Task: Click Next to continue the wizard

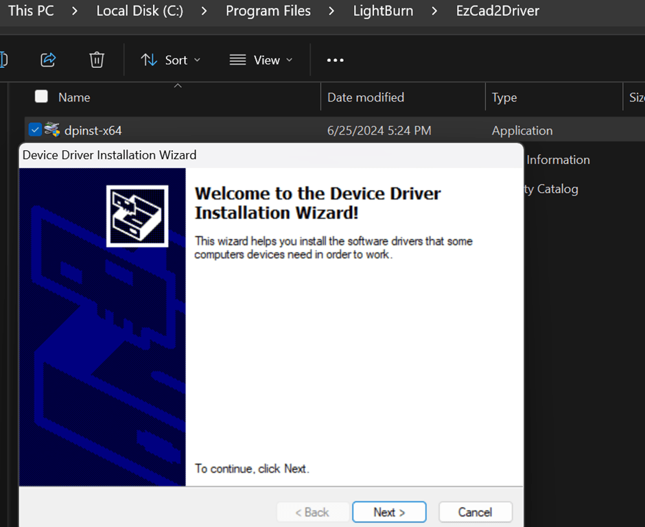Action: (389, 512)
